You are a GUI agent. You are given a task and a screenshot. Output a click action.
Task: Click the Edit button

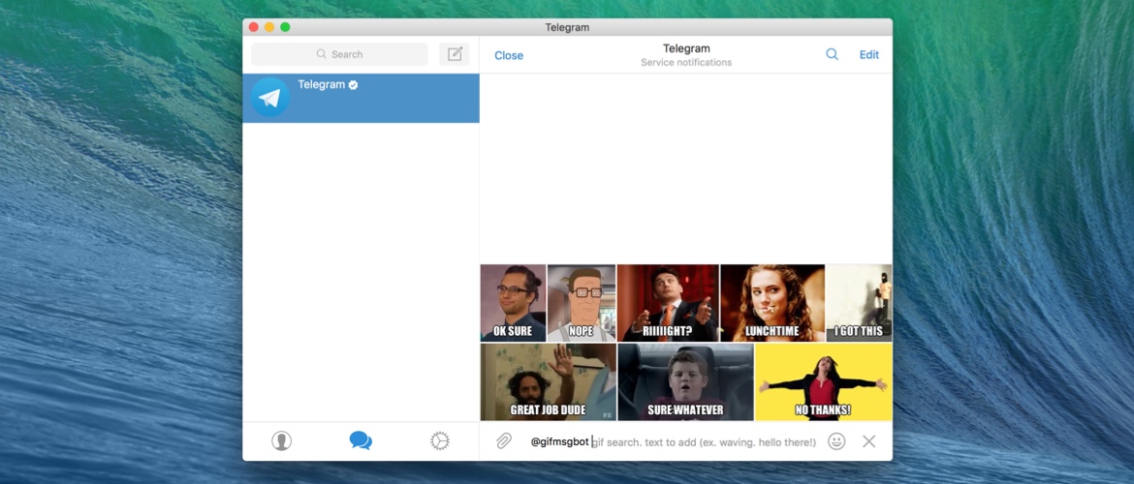[868, 55]
